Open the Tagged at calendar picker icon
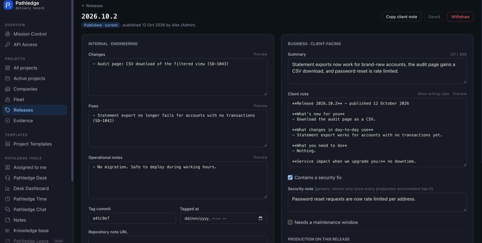The width and height of the screenshot is (482, 243). [260, 218]
